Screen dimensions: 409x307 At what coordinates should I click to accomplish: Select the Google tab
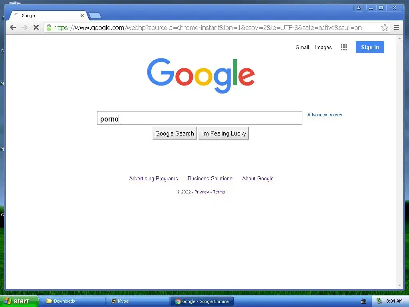click(48, 16)
